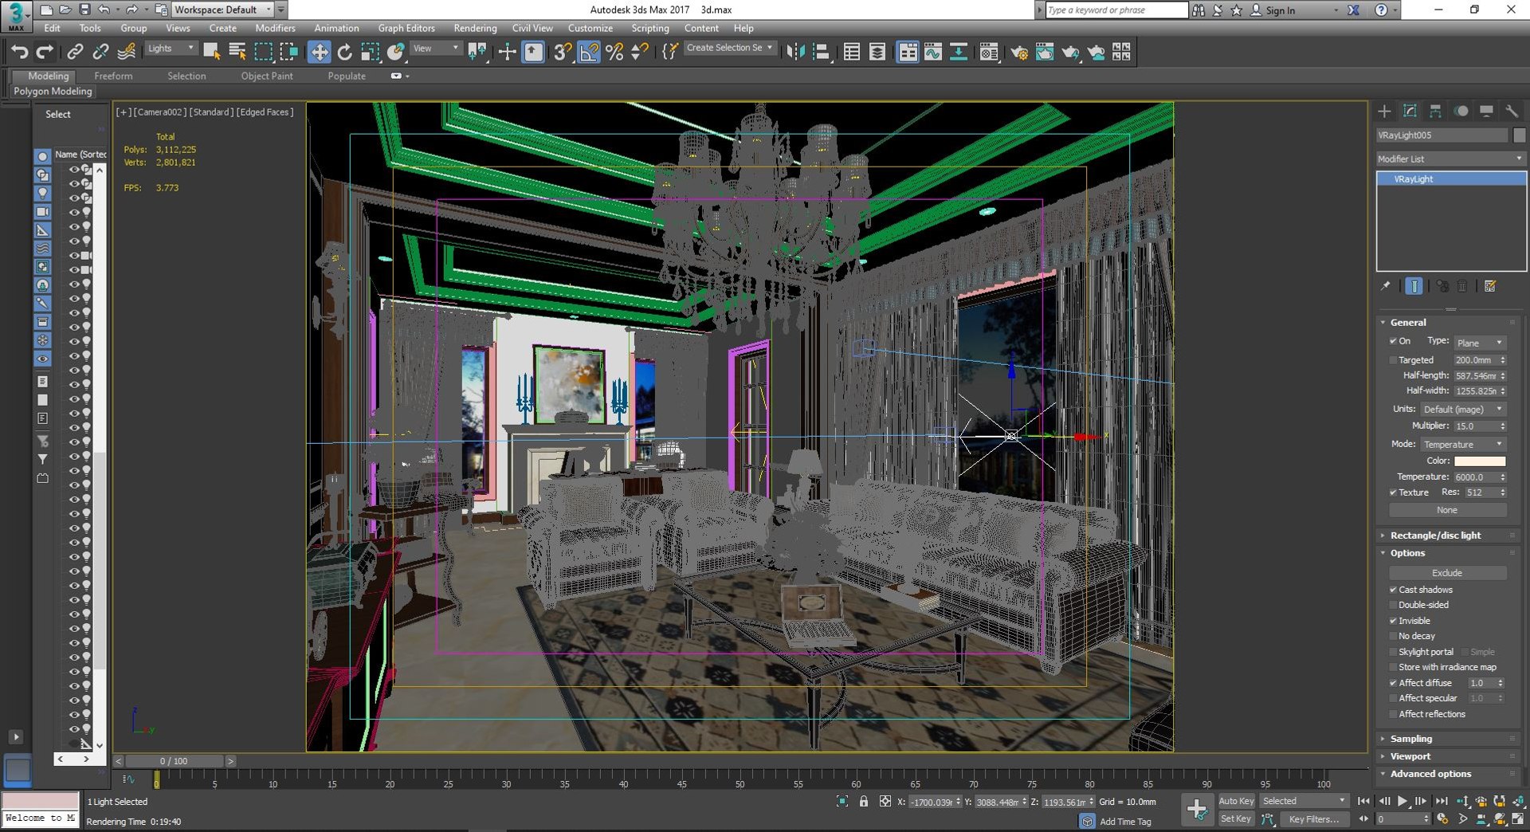Open Mode dropdown showing Temperature

[x=1463, y=444]
